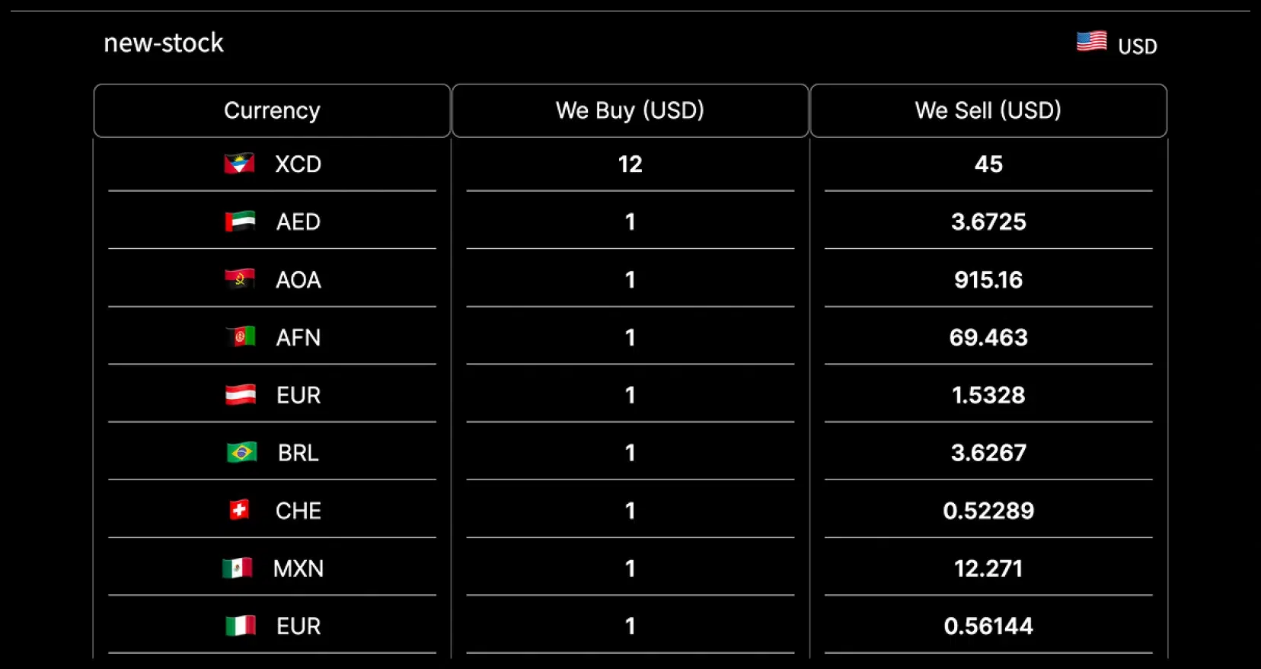The width and height of the screenshot is (1261, 669).
Task: Select the AOA sell rate 915.16
Action: [x=988, y=279]
